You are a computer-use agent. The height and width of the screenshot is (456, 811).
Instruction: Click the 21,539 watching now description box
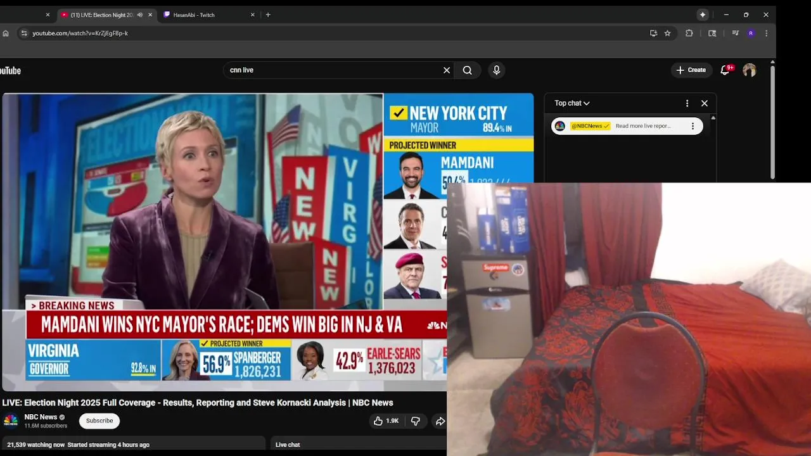pos(134,445)
